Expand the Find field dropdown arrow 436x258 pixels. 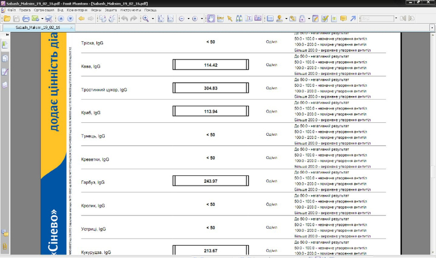tap(395, 19)
